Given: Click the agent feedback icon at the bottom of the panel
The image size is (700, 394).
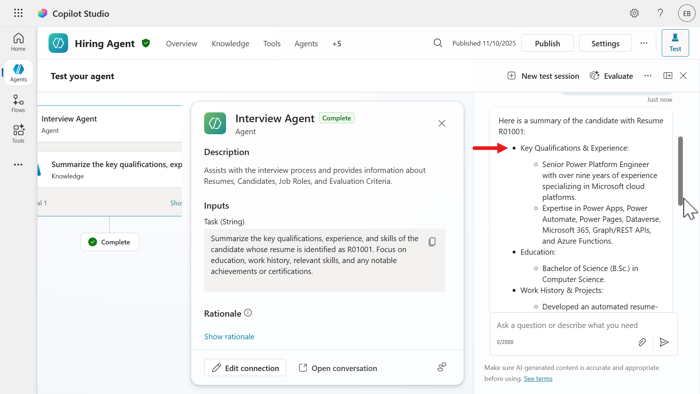Looking at the screenshot, I should tap(442, 367).
